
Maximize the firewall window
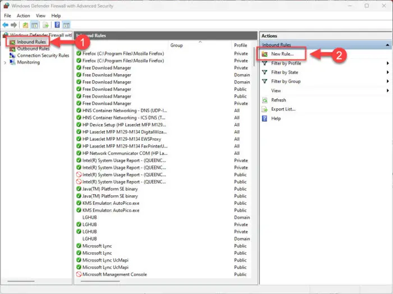click(367, 6)
